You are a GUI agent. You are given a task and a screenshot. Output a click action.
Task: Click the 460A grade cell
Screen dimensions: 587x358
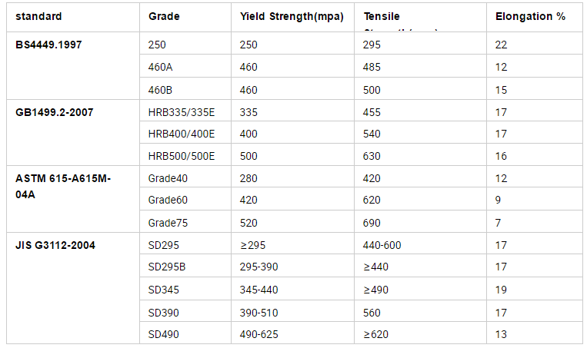pos(185,67)
